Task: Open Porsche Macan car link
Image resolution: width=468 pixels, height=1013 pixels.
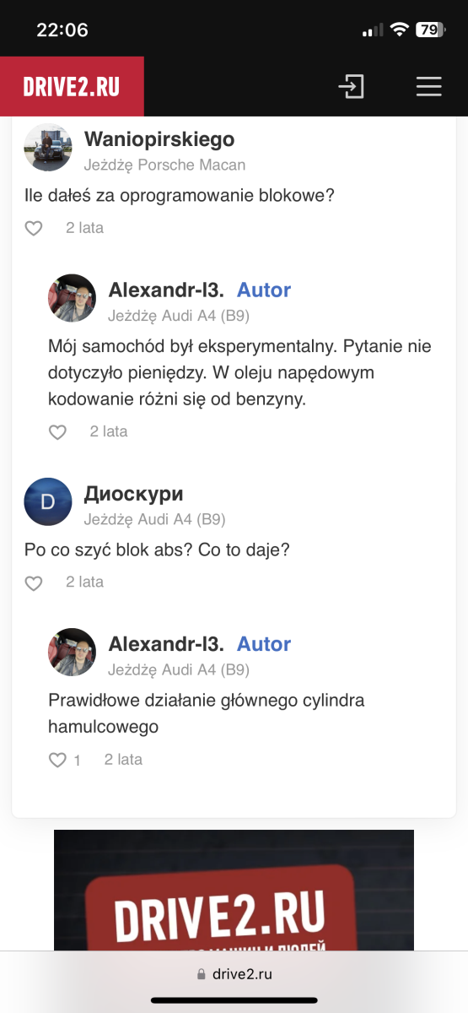Action: pyautogui.click(x=191, y=165)
